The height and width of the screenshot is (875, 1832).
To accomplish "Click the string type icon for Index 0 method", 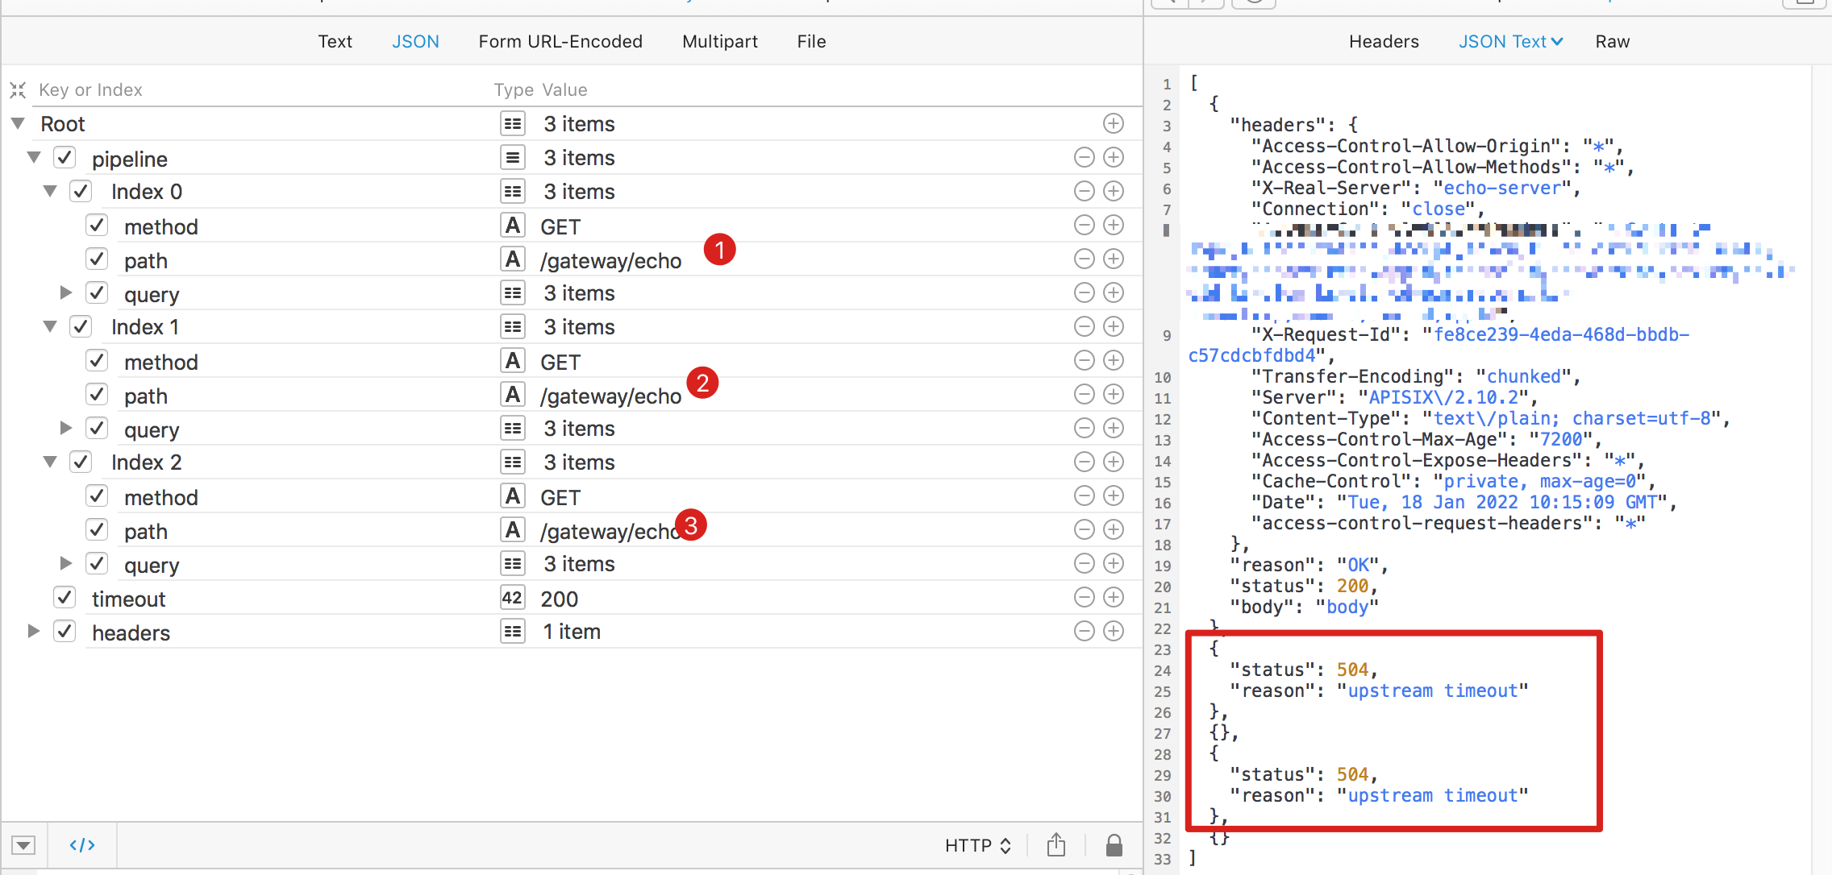I will point(512,226).
